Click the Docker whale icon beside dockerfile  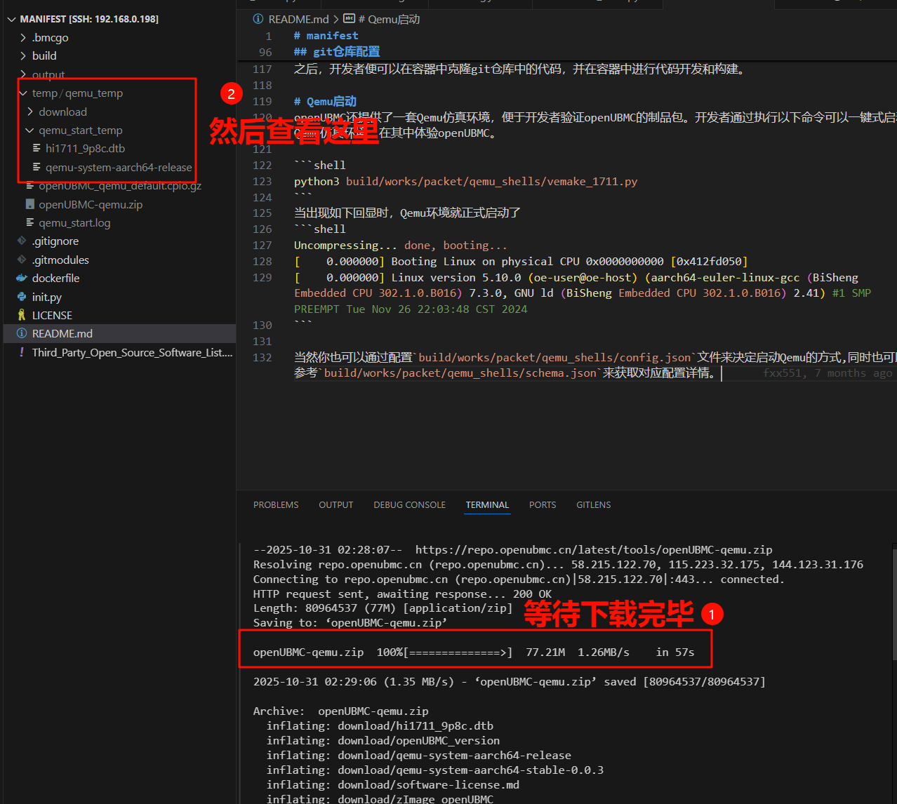pyautogui.click(x=22, y=279)
